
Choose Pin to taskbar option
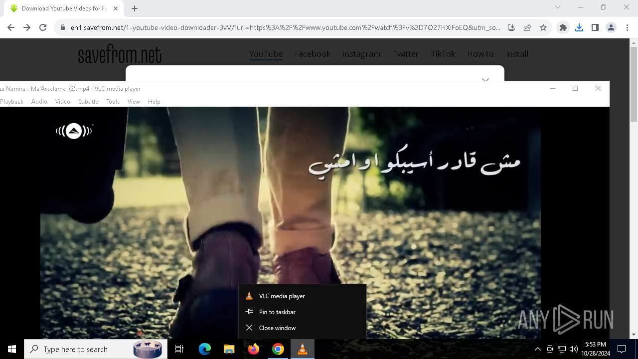click(x=303, y=312)
